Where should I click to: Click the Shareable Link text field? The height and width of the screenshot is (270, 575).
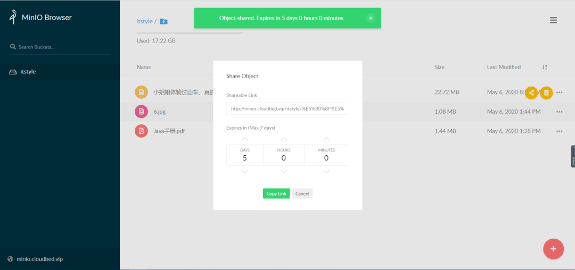[x=287, y=108]
